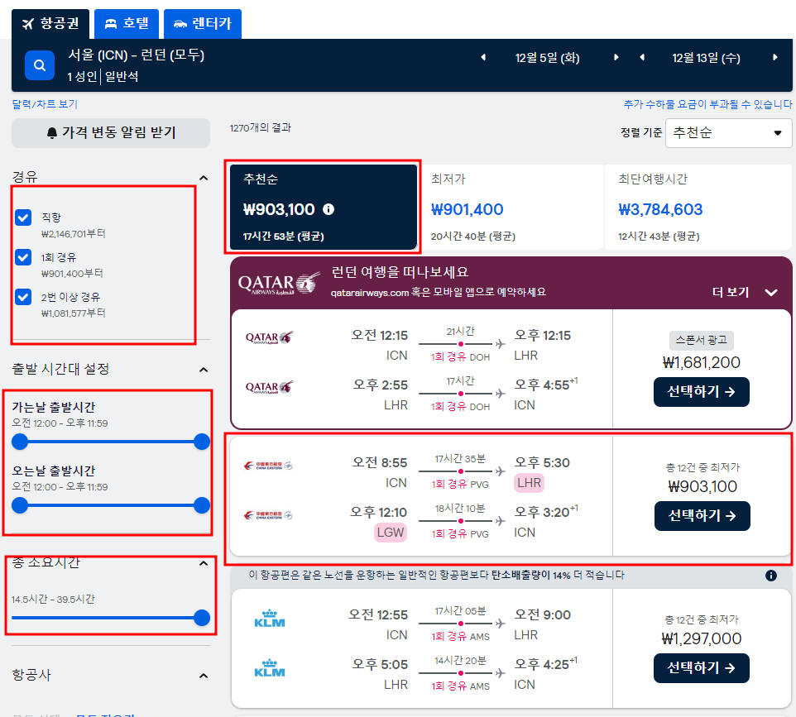Click the 12월 5일 (화) departure date
The width and height of the screenshot is (796, 717).
pyautogui.click(x=547, y=58)
